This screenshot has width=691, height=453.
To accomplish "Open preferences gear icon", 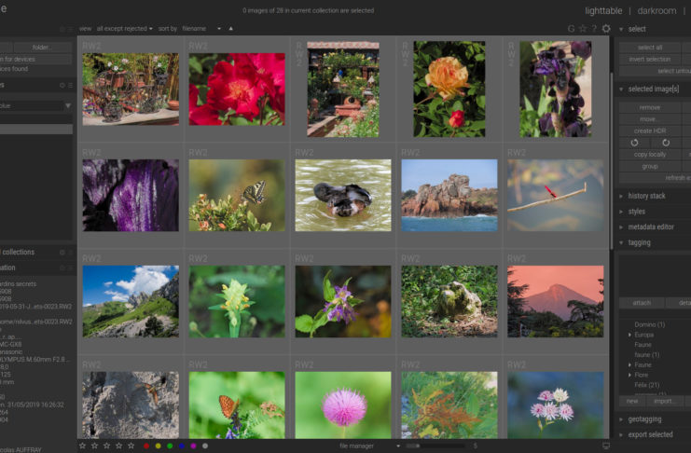I will 606,29.
